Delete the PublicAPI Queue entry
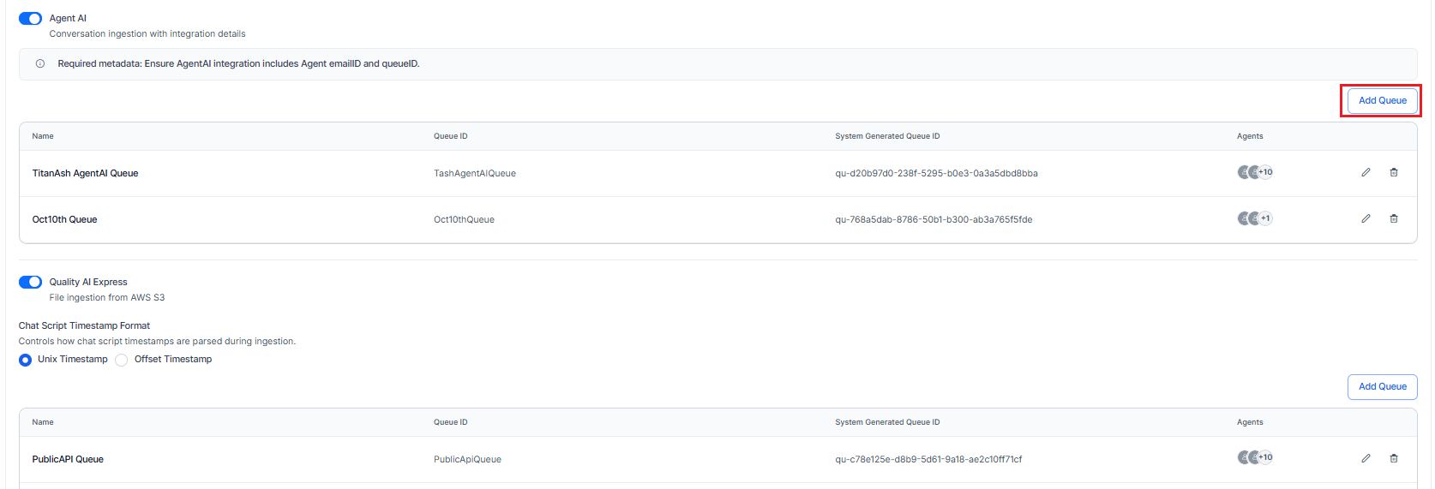Viewport: 1435px width, 489px height. click(x=1394, y=458)
